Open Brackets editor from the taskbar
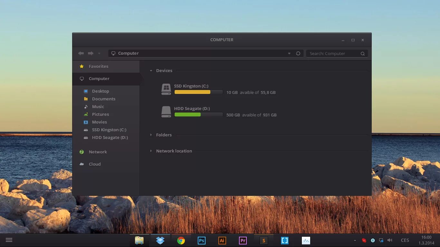440x247 pixels. 284,240
